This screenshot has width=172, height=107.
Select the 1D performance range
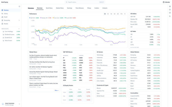pyautogui.click(x=105, y=14)
